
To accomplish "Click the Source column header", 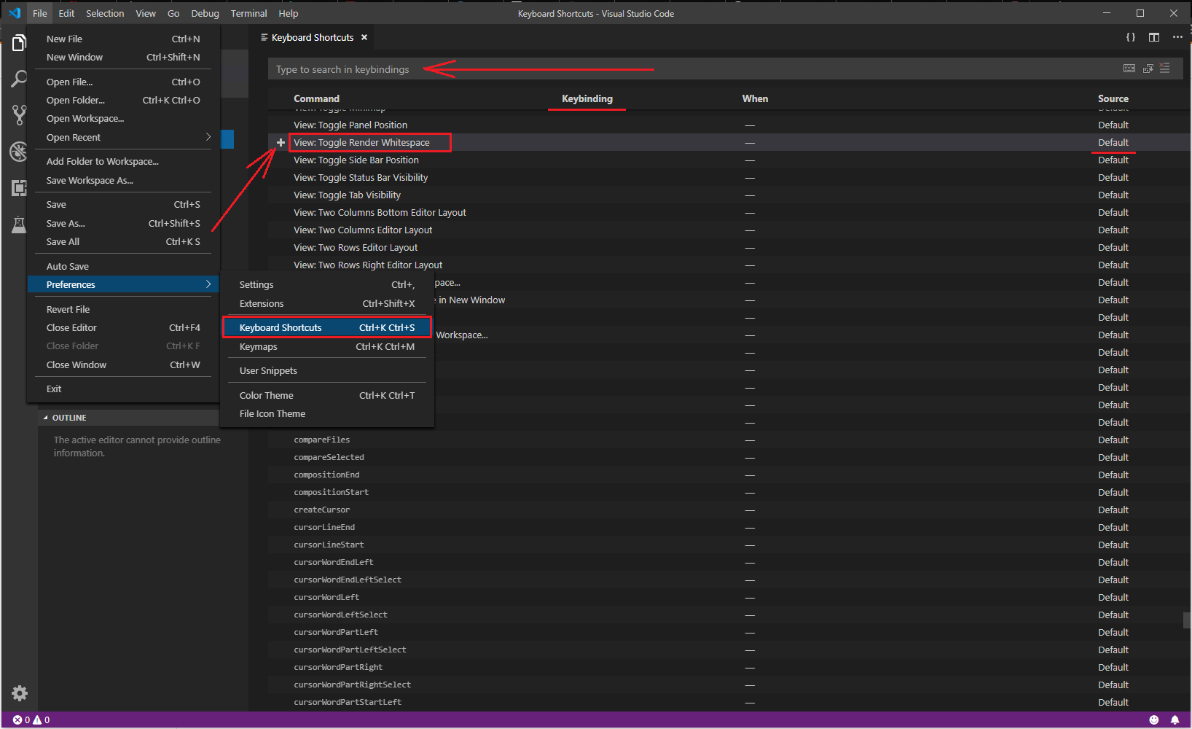I will (x=1113, y=98).
